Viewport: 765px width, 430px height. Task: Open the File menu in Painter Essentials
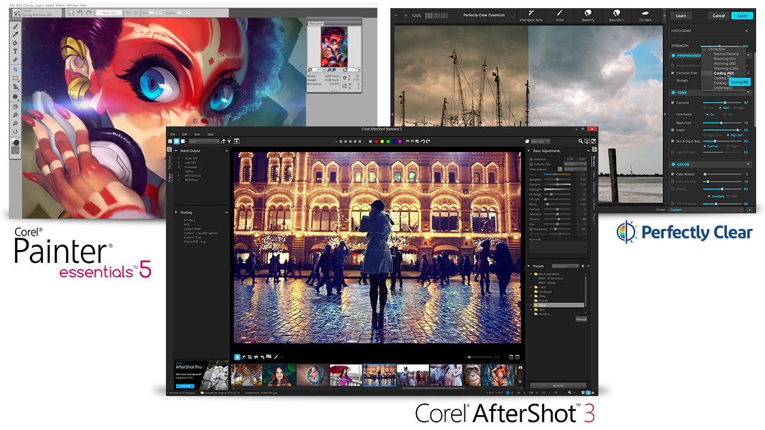click(x=12, y=5)
